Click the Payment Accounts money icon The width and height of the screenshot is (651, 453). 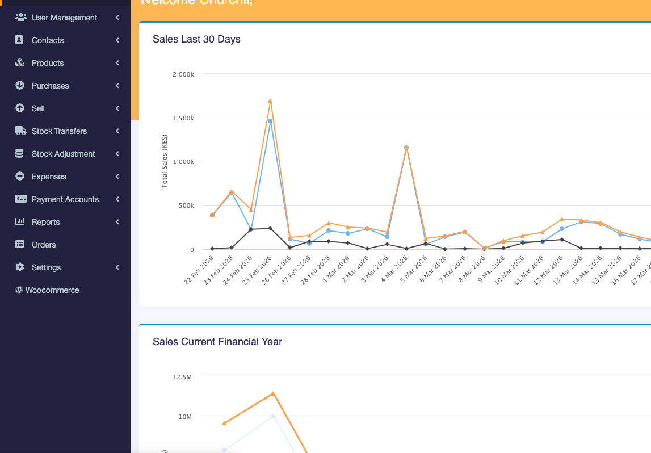(20, 199)
